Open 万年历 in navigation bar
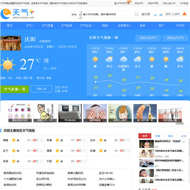 click(x=180, y=26)
